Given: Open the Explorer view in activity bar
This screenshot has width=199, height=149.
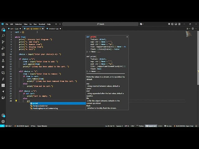Looking at the screenshot, I should point(3,30).
